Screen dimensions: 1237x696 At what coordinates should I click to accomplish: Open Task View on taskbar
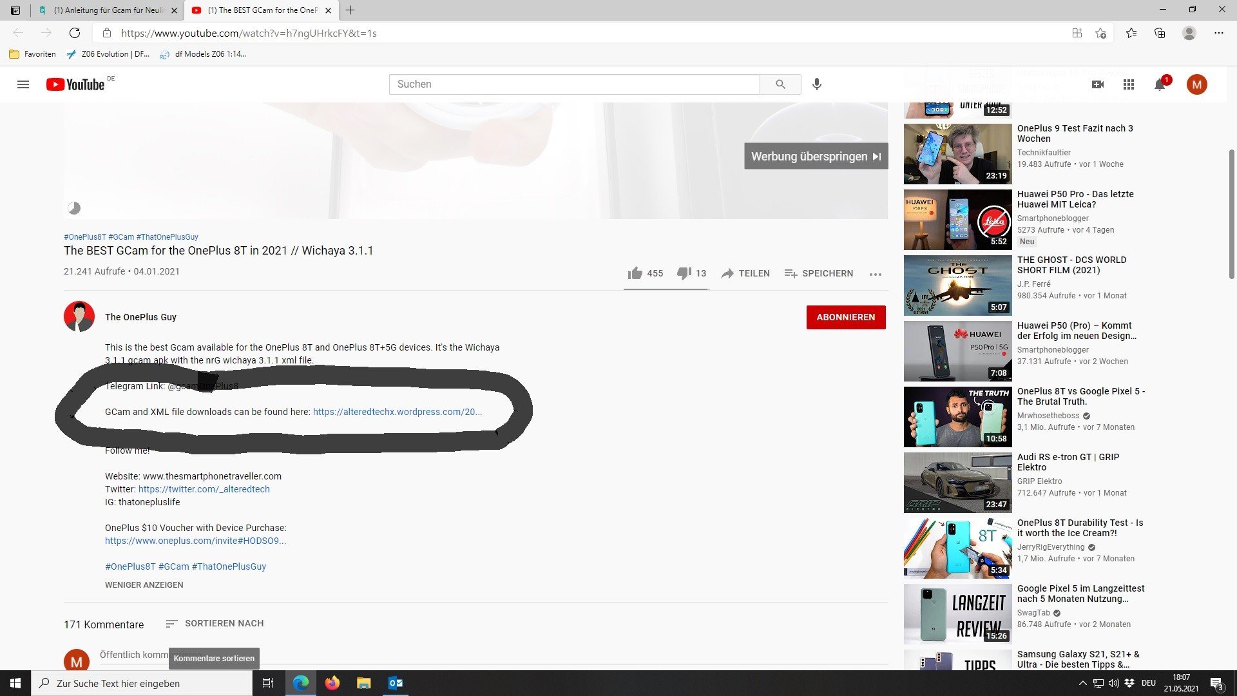[x=268, y=683]
